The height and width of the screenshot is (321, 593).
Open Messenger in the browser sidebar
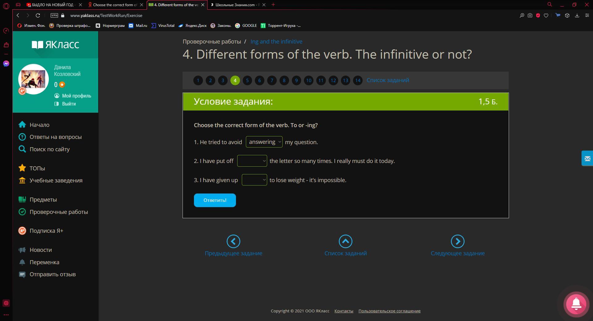pyautogui.click(x=6, y=64)
